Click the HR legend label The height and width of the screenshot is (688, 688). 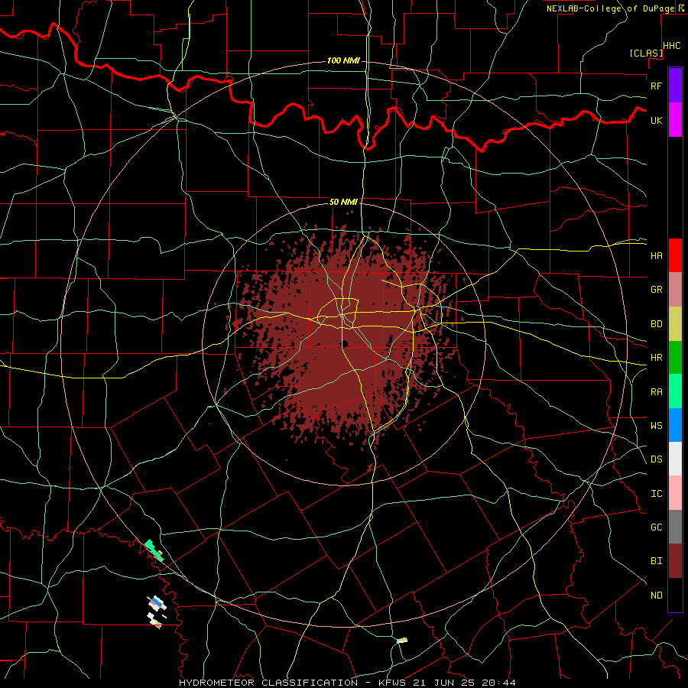pos(657,358)
